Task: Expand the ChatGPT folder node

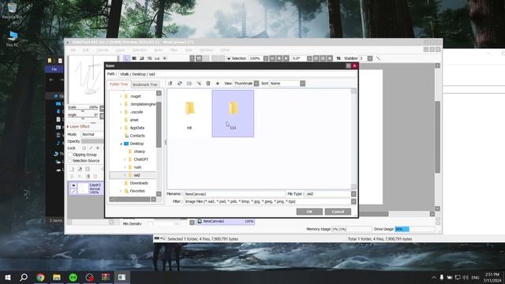Action: pos(125,159)
